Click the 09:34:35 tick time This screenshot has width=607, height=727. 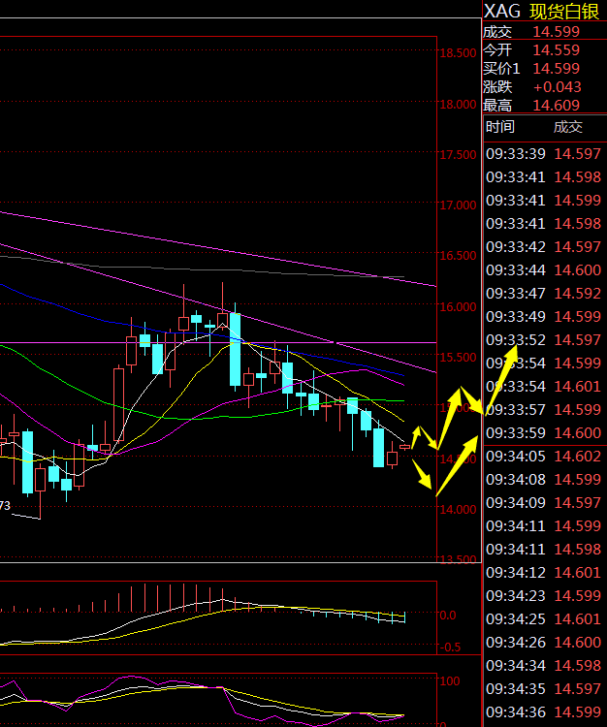click(516, 689)
